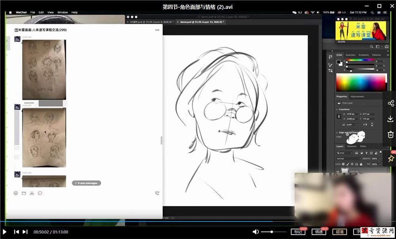Viewport: 396px width, 239px height.
Task: Click the yellow pin icon
Action: point(391,159)
